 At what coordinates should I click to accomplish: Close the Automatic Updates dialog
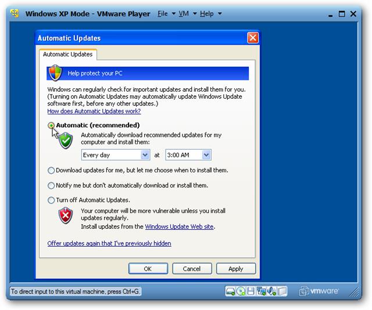(x=253, y=38)
